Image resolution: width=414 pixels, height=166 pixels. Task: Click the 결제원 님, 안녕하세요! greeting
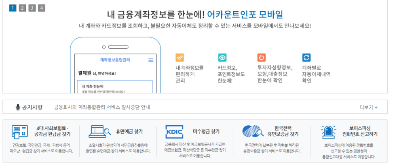click(x=97, y=73)
